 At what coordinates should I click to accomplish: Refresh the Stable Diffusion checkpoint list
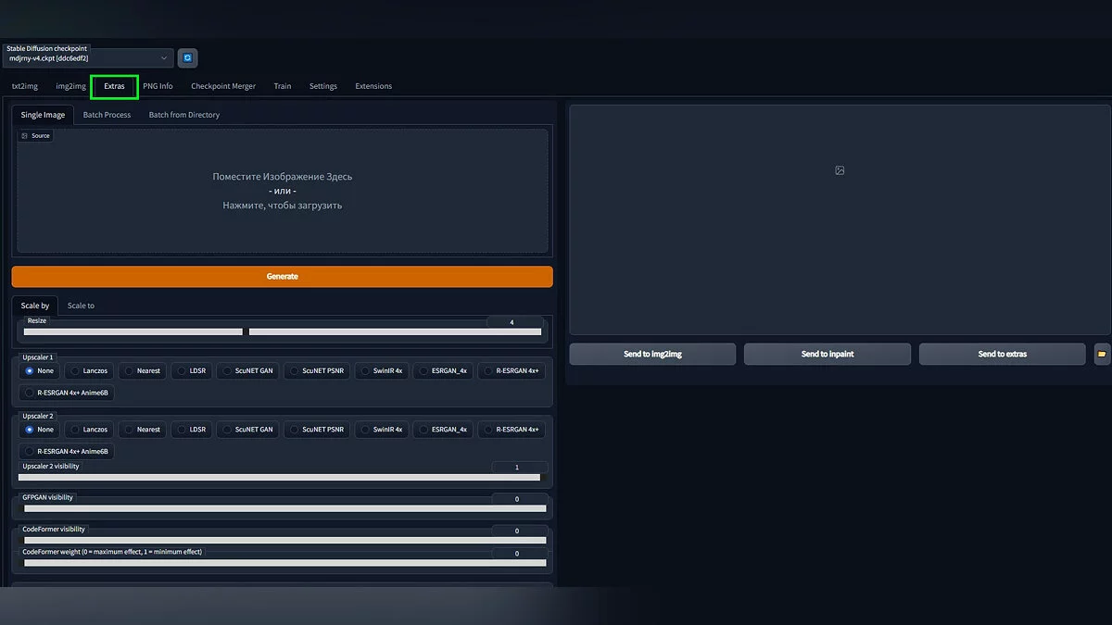(187, 57)
